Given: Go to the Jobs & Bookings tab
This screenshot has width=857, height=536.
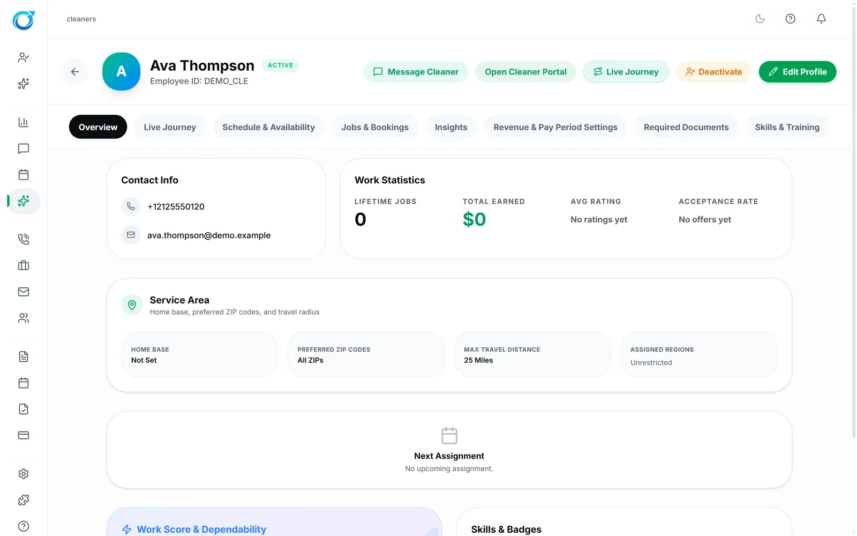Looking at the screenshot, I should point(375,127).
